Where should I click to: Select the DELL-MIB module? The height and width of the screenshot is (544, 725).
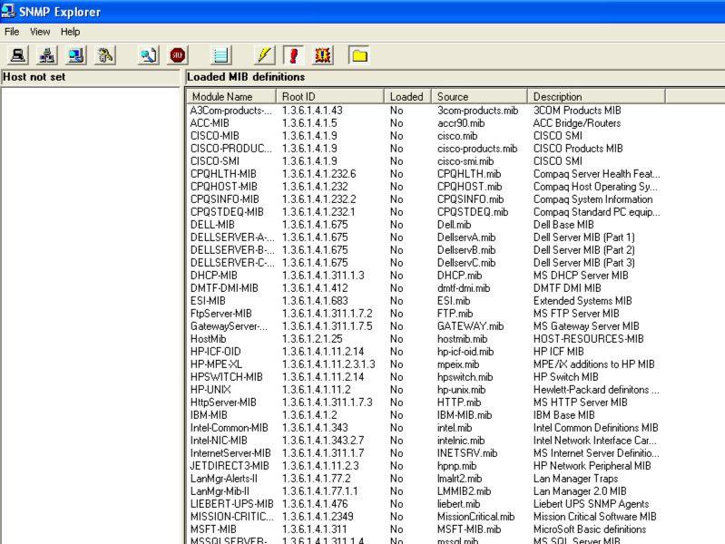tap(212, 225)
